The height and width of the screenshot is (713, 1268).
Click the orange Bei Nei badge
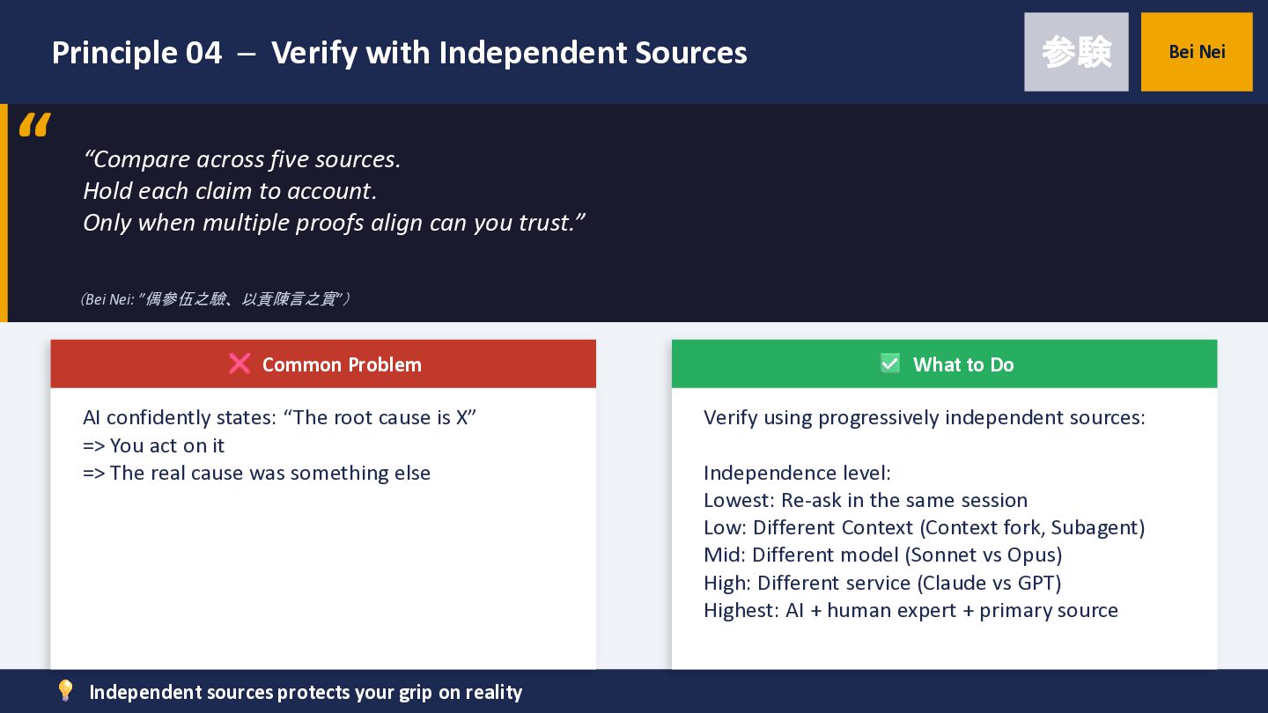point(1197,52)
